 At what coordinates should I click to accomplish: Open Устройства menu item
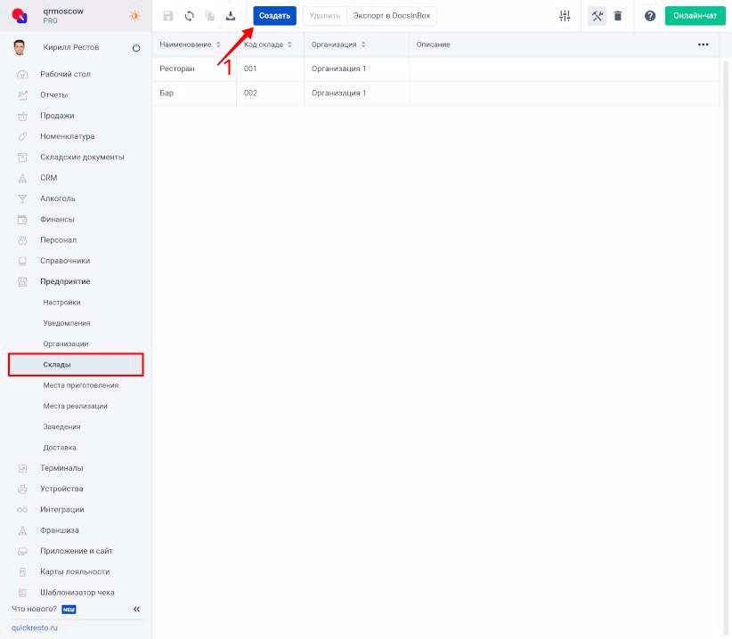tap(61, 489)
